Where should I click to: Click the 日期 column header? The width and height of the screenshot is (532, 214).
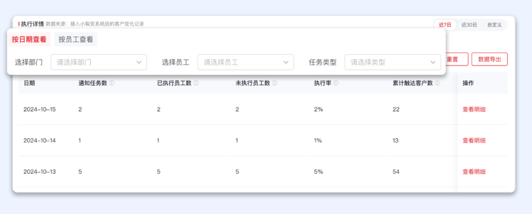[x=29, y=83]
